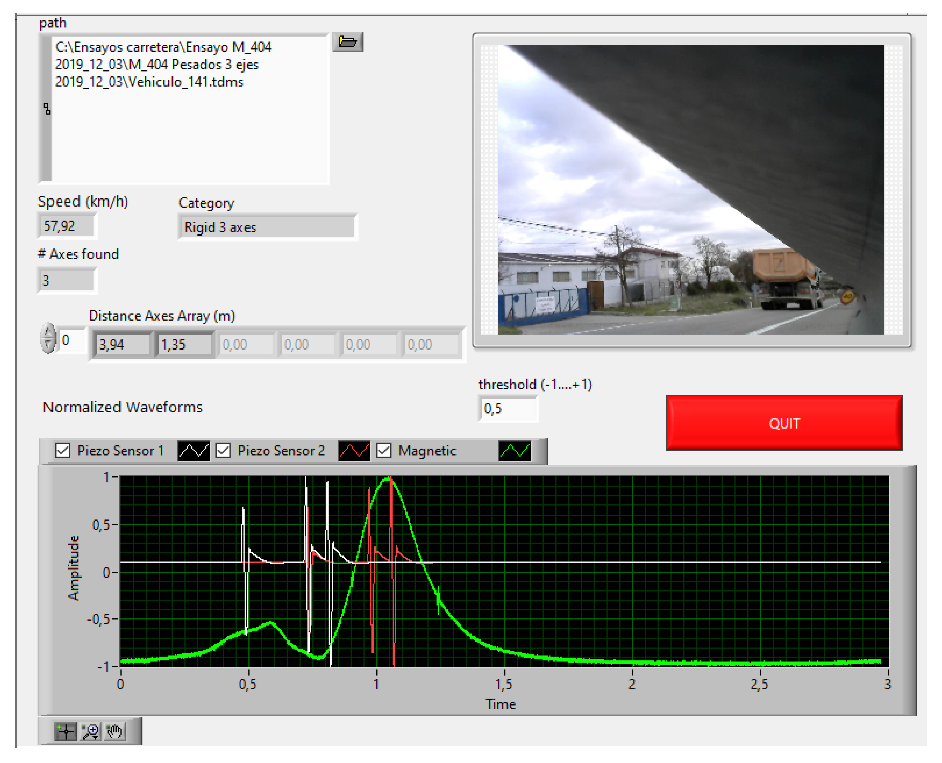Click the threshold input field showing 0,5
This screenshot has height=763, width=942.
pos(508,409)
